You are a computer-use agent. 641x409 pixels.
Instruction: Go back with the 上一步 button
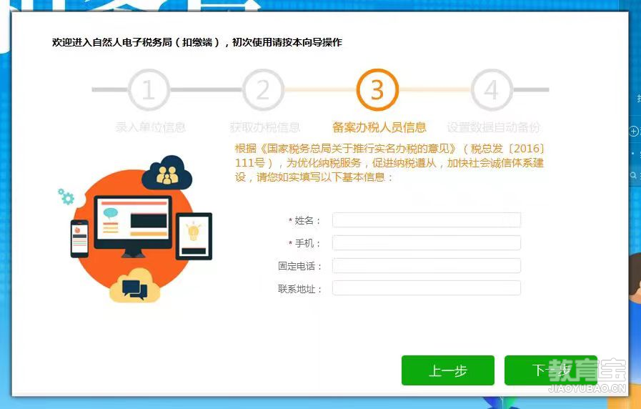pyautogui.click(x=447, y=370)
